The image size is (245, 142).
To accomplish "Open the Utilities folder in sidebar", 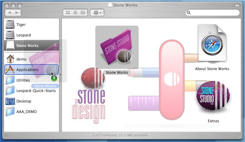I will pos(31,80).
